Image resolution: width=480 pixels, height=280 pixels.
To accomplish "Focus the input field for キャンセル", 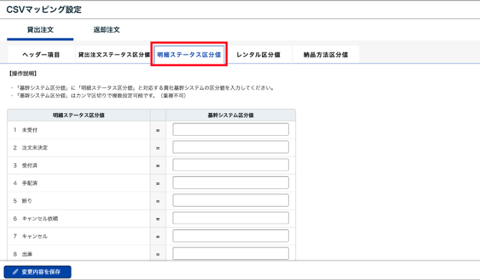I will click(x=230, y=235).
